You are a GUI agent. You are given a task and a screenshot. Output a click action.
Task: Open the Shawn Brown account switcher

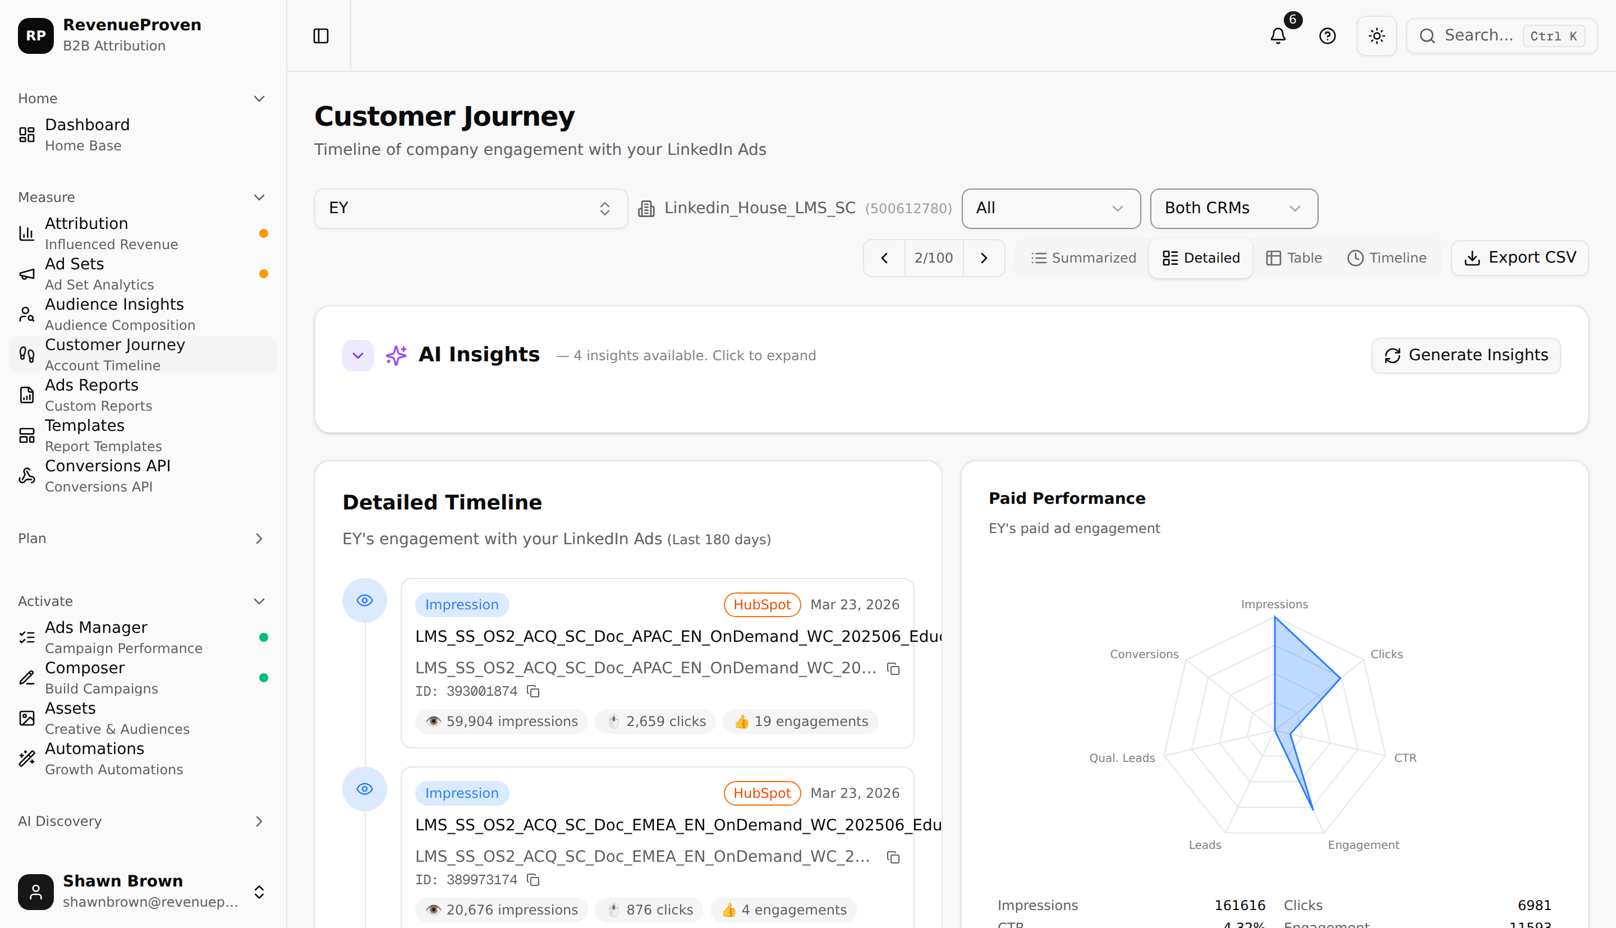(143, 891)
